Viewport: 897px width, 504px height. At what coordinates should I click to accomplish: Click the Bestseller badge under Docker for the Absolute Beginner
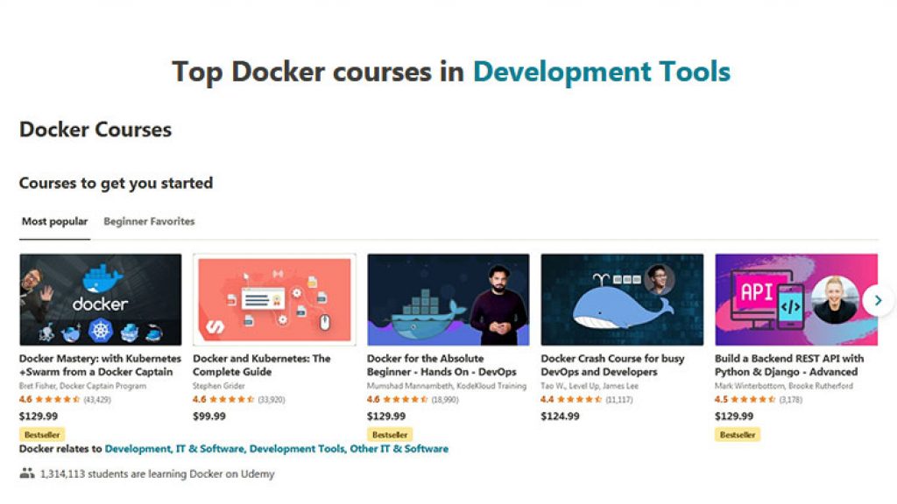click(388, 434)
